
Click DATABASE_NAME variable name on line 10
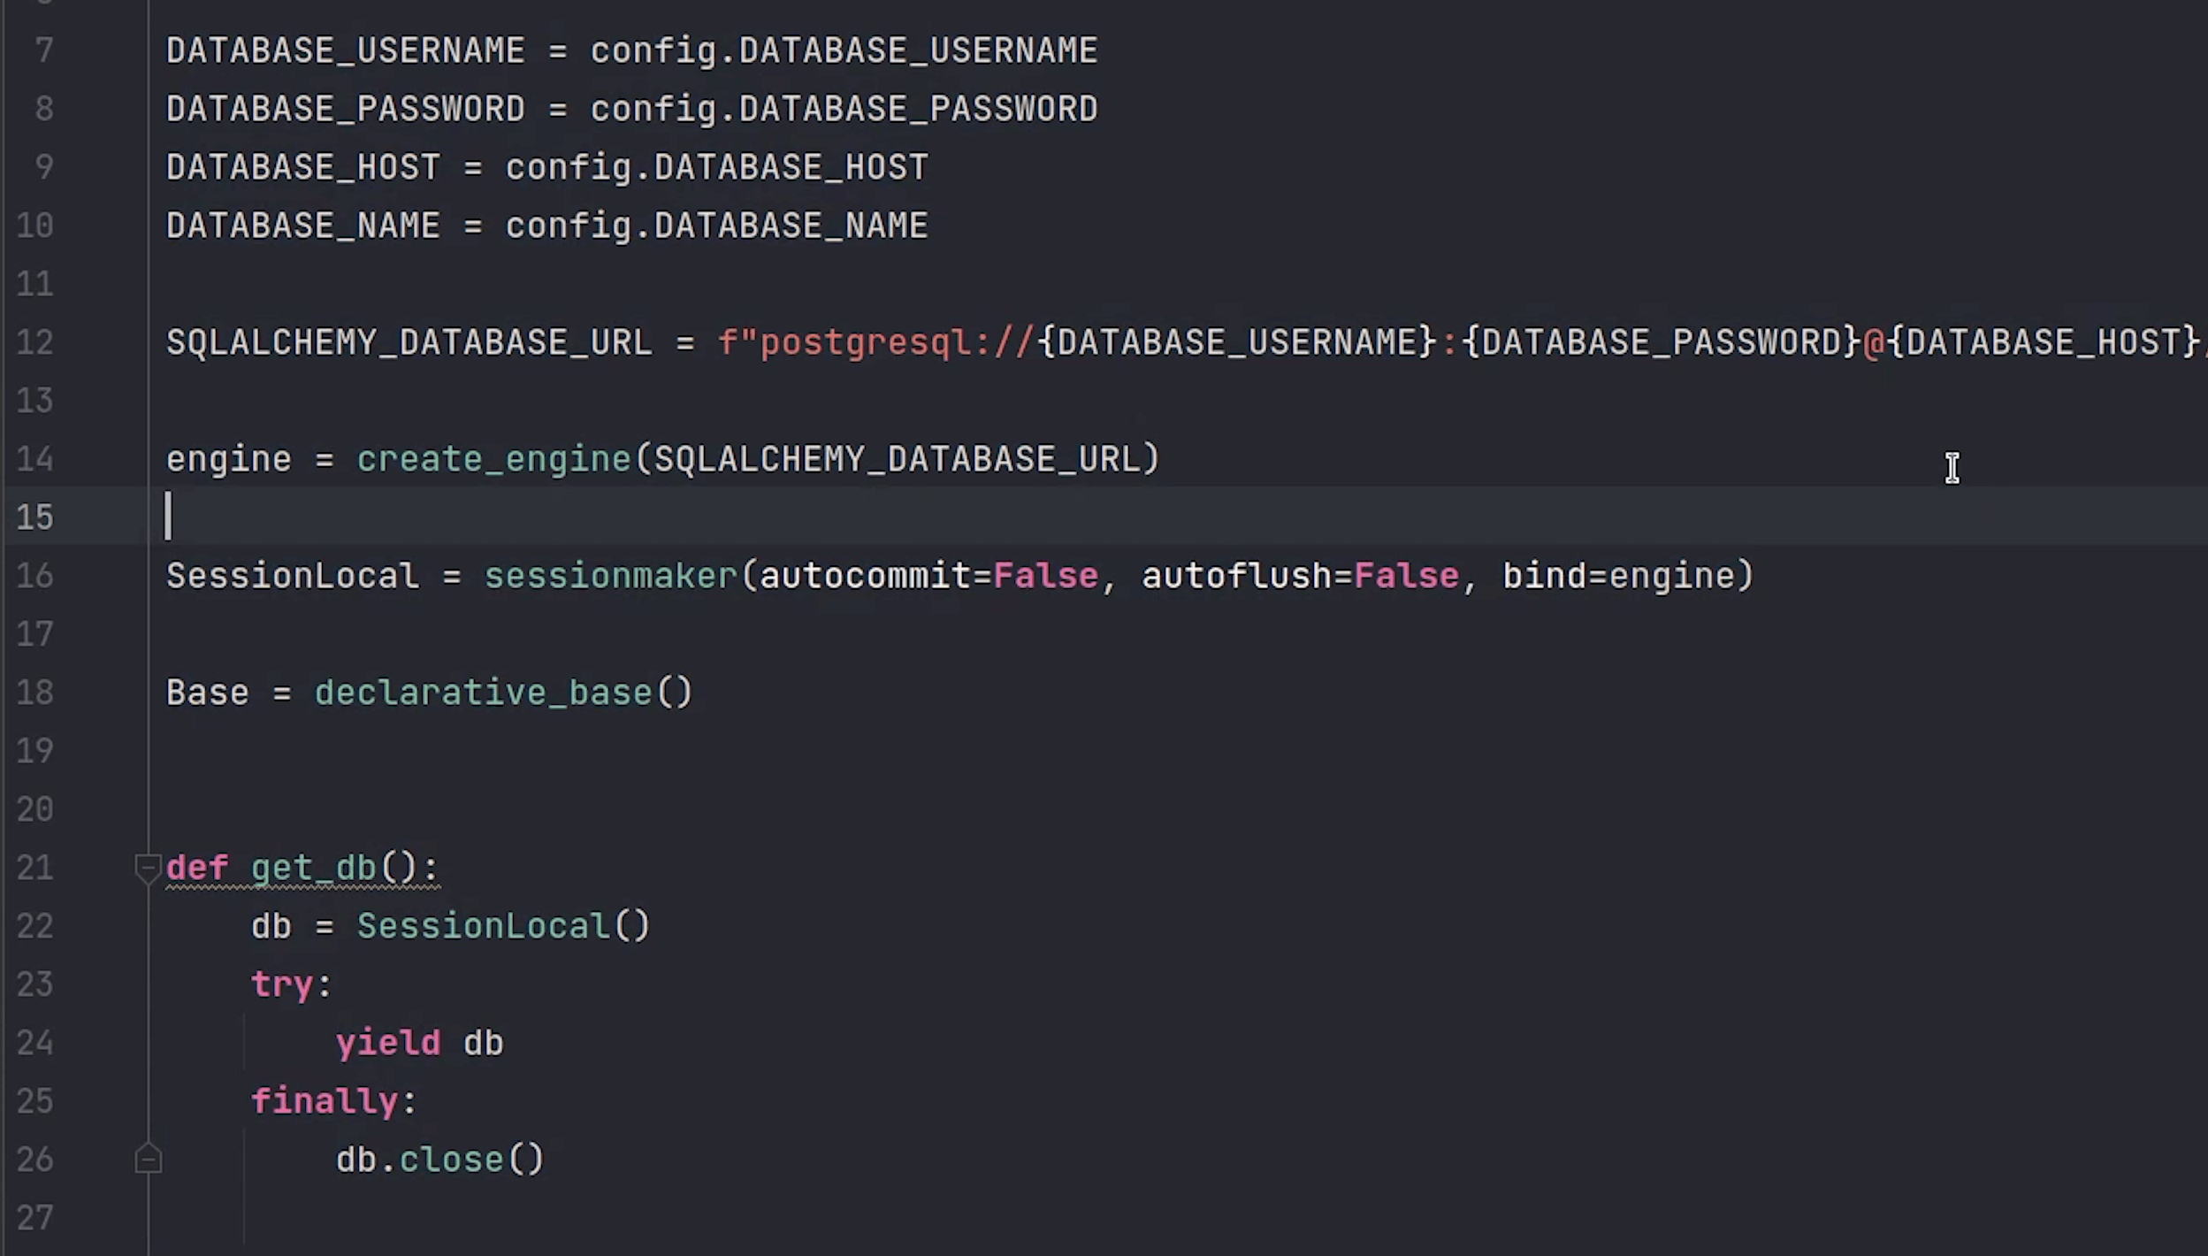pos(302,226)
